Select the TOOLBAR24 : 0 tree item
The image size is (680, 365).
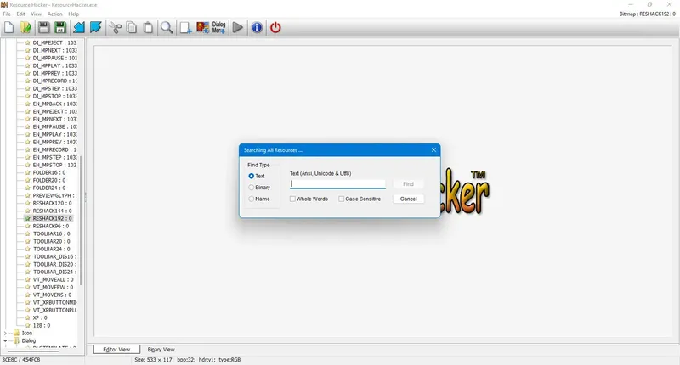point(52,250)
